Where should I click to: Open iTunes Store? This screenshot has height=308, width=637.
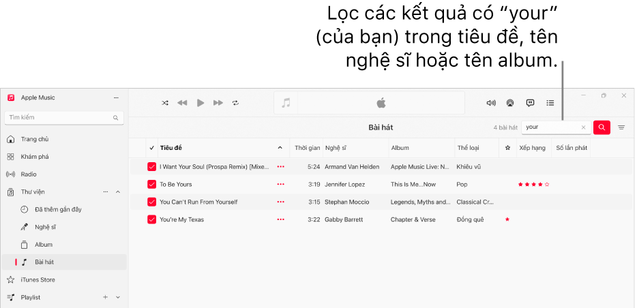pyautogui.click(x=38, y=280)
